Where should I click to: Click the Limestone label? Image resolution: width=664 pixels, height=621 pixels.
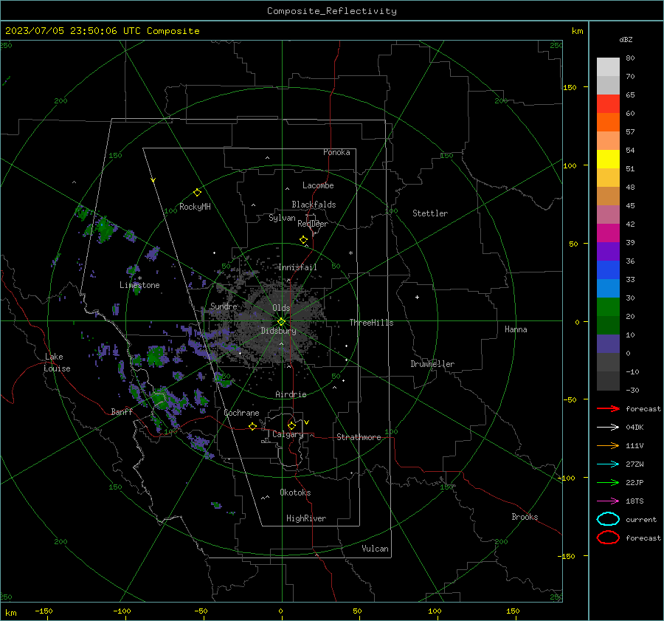pyautogui.click(x=139, y=285)
